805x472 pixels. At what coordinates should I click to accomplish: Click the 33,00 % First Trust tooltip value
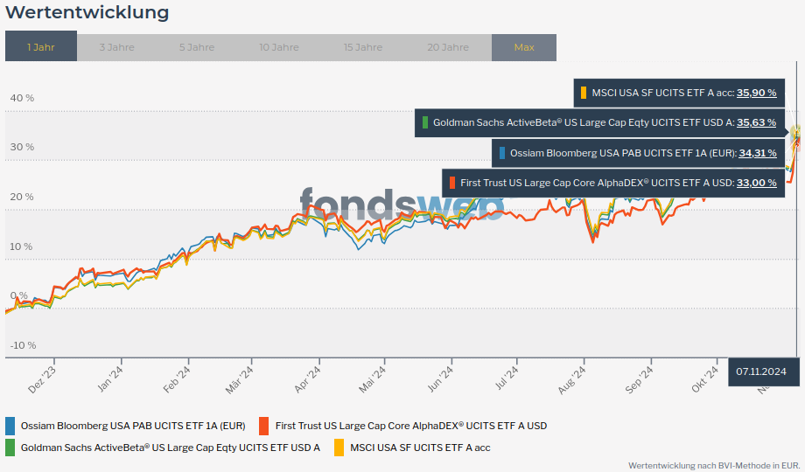[756, 183]
